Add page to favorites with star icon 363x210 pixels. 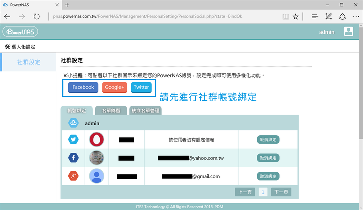(x=296, y=16)
